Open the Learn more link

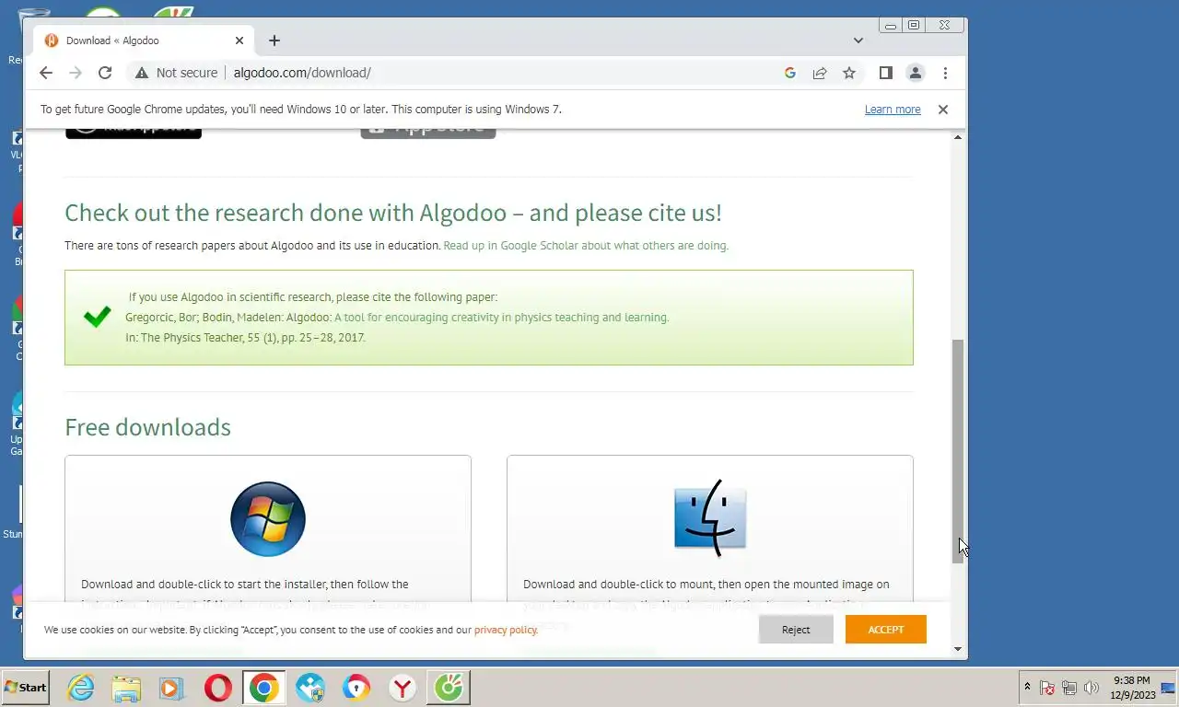893,110
